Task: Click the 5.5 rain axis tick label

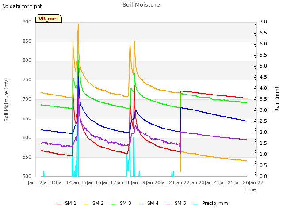Action: pyautogui.click(x=263, y=55)
